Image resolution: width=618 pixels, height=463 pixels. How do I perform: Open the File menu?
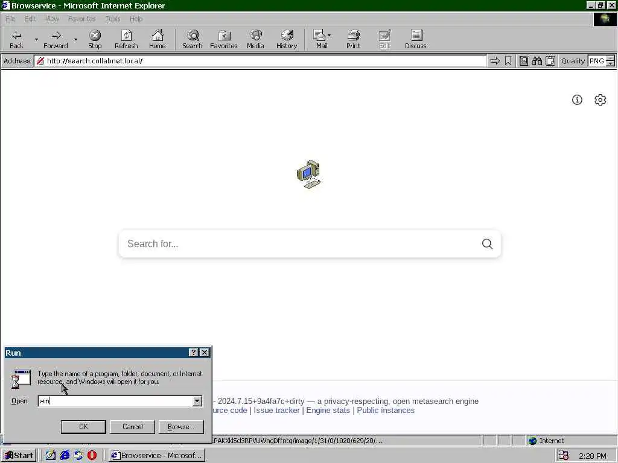pyautogui.click(x=10, y=19)
